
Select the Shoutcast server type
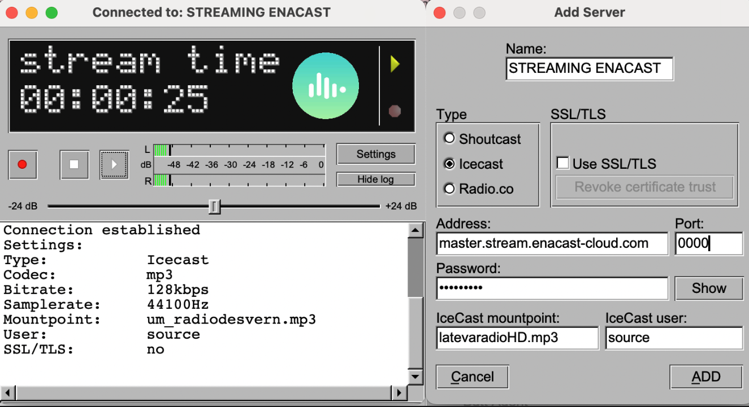coord(450,139)
